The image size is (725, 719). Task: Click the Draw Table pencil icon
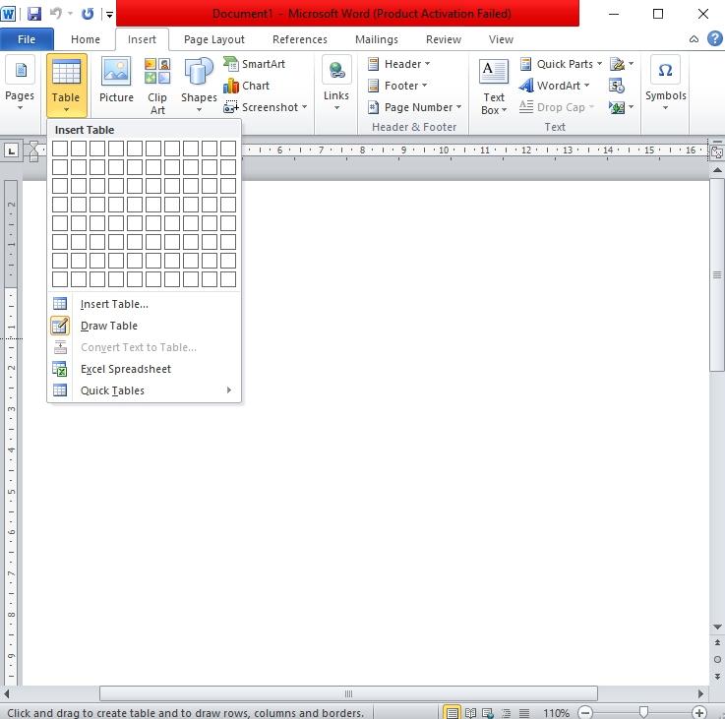pos(60,326)
